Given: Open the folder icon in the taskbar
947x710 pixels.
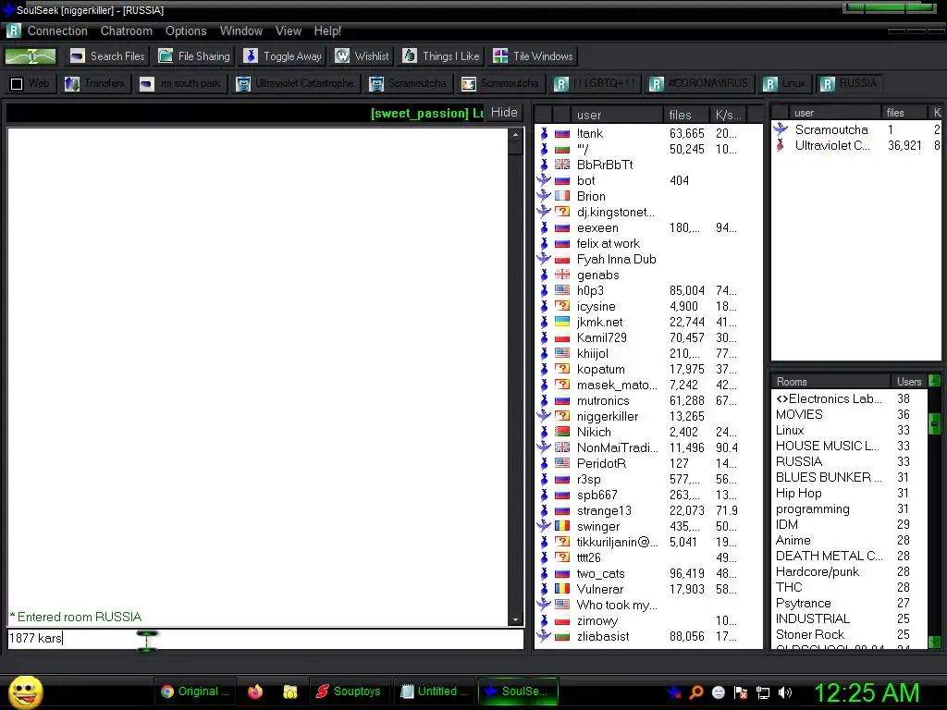Looking at the screenshot, I should 290,692.
